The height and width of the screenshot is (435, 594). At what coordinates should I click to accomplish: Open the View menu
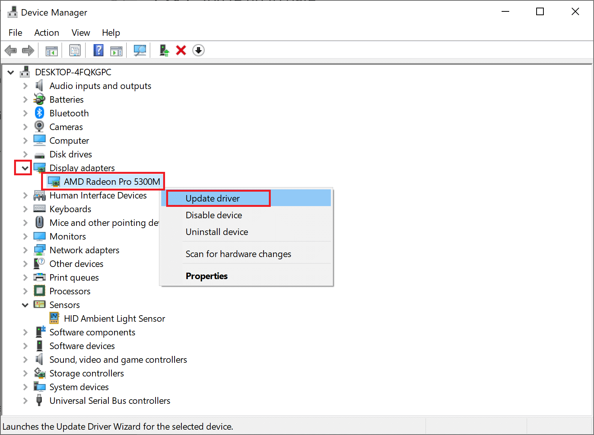pyautogui.click(x=80, y=33)
